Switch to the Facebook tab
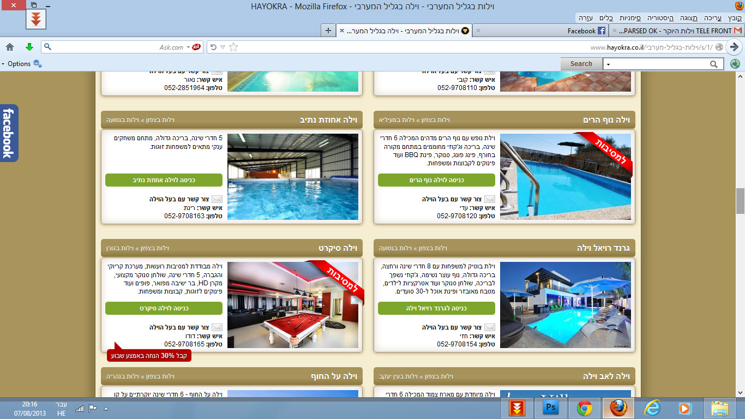The image size is (745, 419). pyautogui.click(x=581, y=31)
